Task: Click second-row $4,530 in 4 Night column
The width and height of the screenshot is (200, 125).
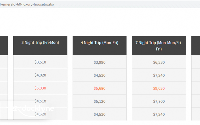Action: (x=99, y=75)
